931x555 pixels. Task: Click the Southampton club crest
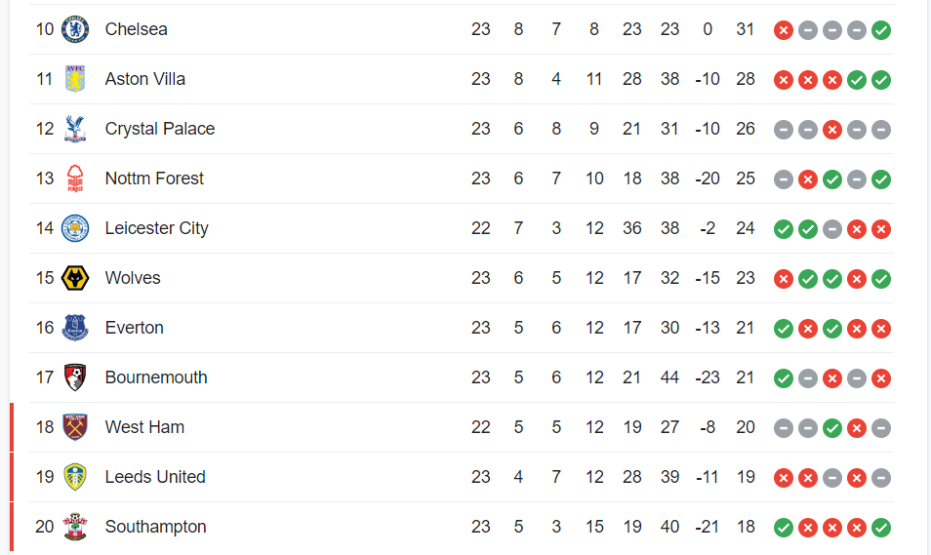(75, 527)
